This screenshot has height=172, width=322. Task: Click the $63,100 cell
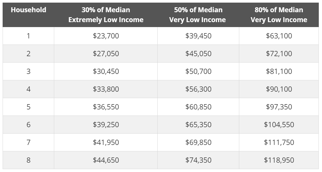tap(279, 36)
